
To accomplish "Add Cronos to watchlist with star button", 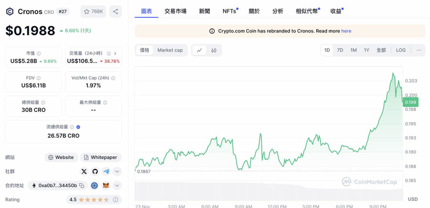I will tap(93, 11).
